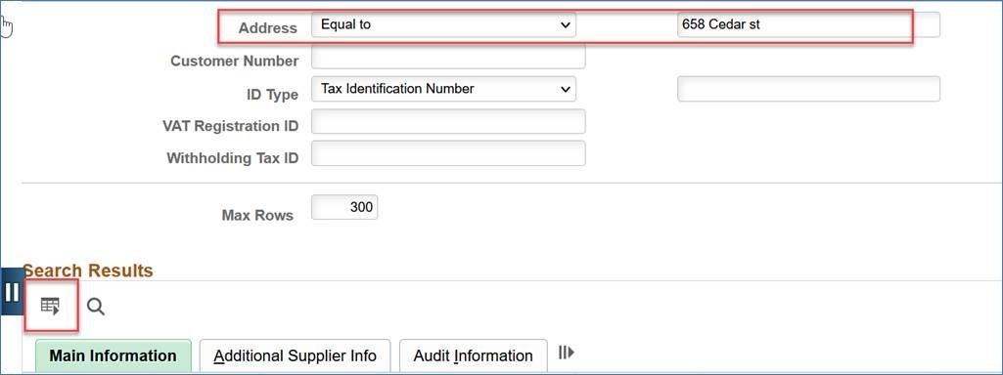Click the Withholding Tax ID field
This screenshot has width=1003, height=375.
[x=448, y=153]
